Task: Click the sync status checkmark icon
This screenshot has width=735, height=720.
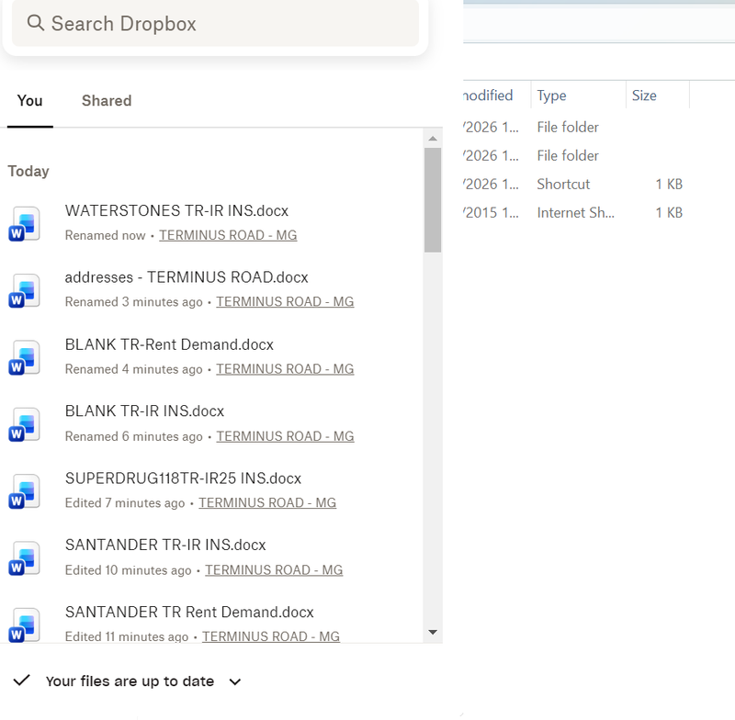Action: point(22,681)
